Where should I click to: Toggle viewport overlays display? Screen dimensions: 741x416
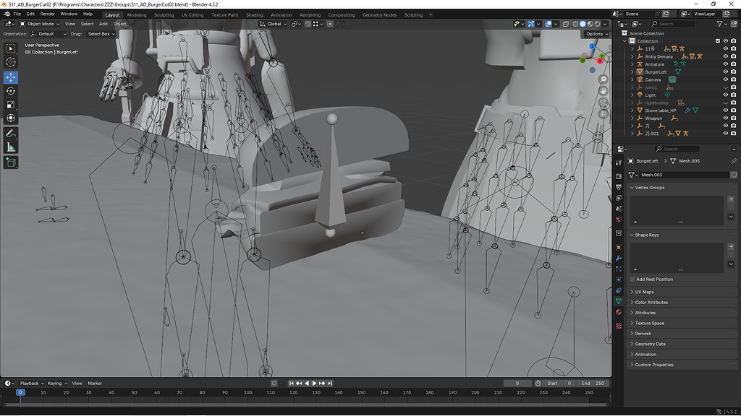click(549, 24)
